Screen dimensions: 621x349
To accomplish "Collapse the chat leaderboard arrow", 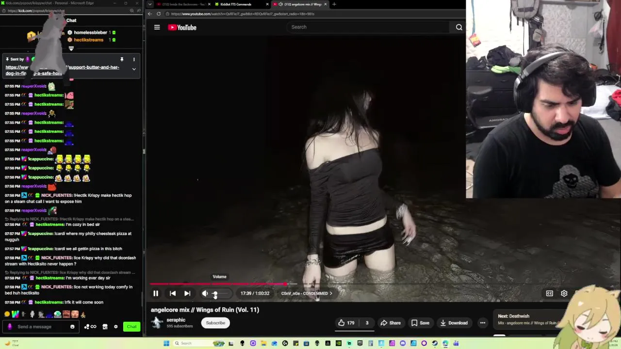I will [x=71, y=48].
